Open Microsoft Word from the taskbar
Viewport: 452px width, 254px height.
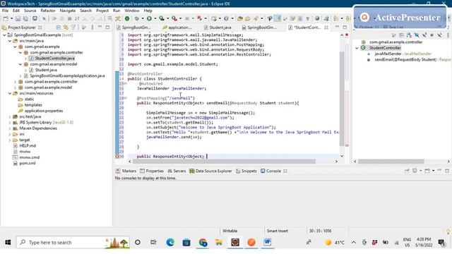tap(267, 243)
